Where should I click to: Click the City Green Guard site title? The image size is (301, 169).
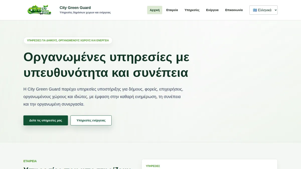click(75, 8)
